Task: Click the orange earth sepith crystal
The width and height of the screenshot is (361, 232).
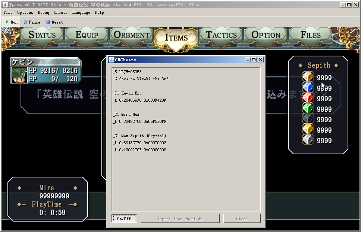Action: 308,77
